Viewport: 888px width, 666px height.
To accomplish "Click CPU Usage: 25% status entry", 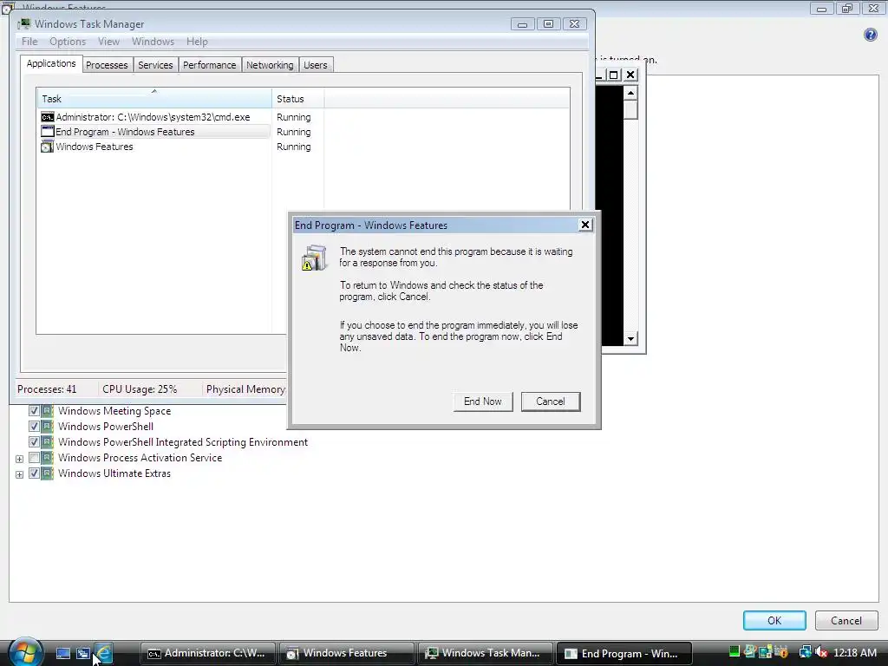I will [140, 389].
